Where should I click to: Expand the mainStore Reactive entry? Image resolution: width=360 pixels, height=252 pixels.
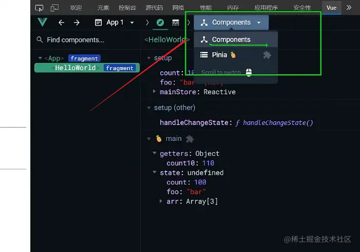click(x=154, y=92)
